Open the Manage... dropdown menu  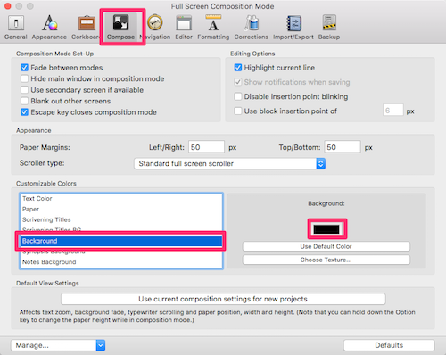coord(58,345)
